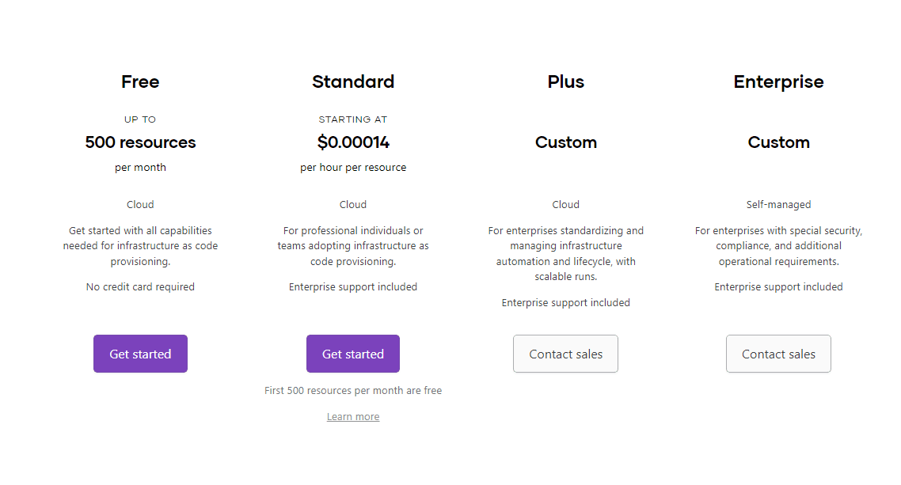
Task: Click the per hour per resource text
Action: point(353,168)
